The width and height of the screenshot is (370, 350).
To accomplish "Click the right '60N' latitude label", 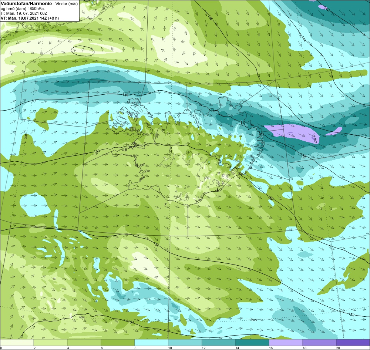I will [x=254, y=320].
